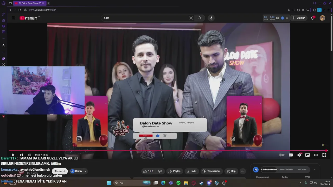
Task: Open the account avatar menu
Action: point(322,18)
